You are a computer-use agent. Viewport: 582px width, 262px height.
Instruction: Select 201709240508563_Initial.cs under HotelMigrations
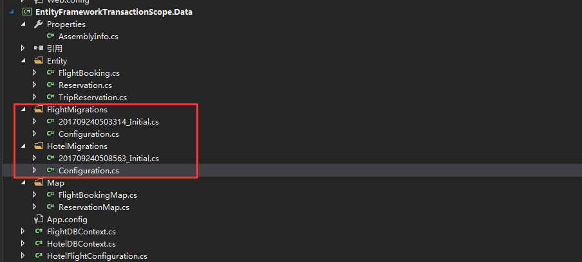click(x=109, y=159)
